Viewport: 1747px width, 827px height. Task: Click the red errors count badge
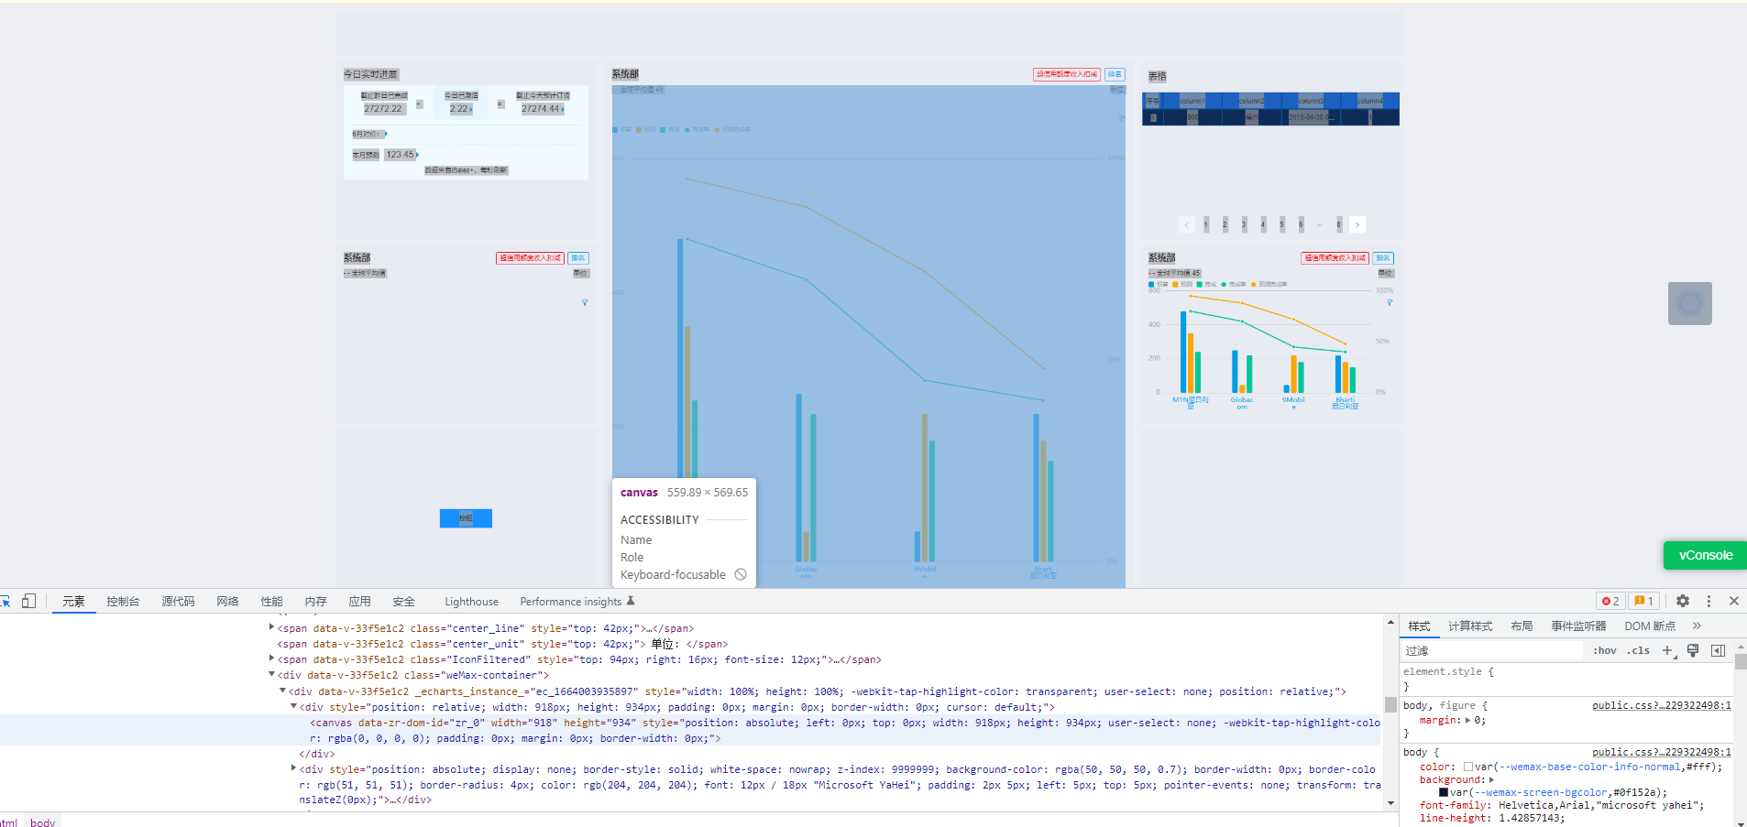coord(1610,601)
